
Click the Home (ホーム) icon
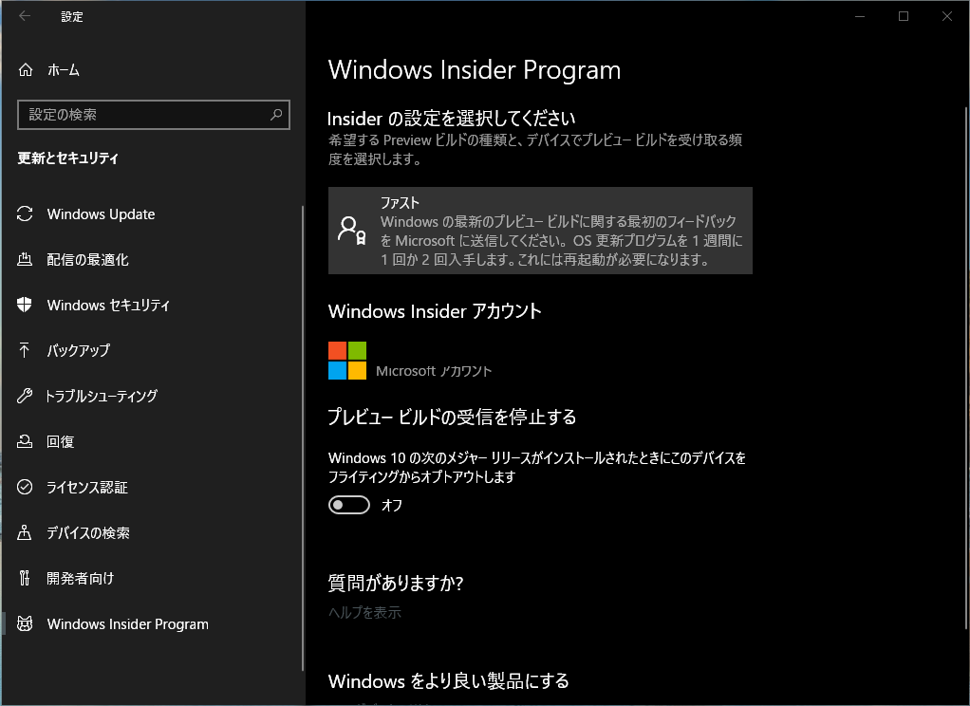pos(26,70)
